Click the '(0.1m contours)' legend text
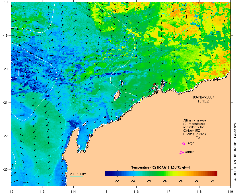The width and height of the screenshot is (239, 193). [x=194, y=124]
